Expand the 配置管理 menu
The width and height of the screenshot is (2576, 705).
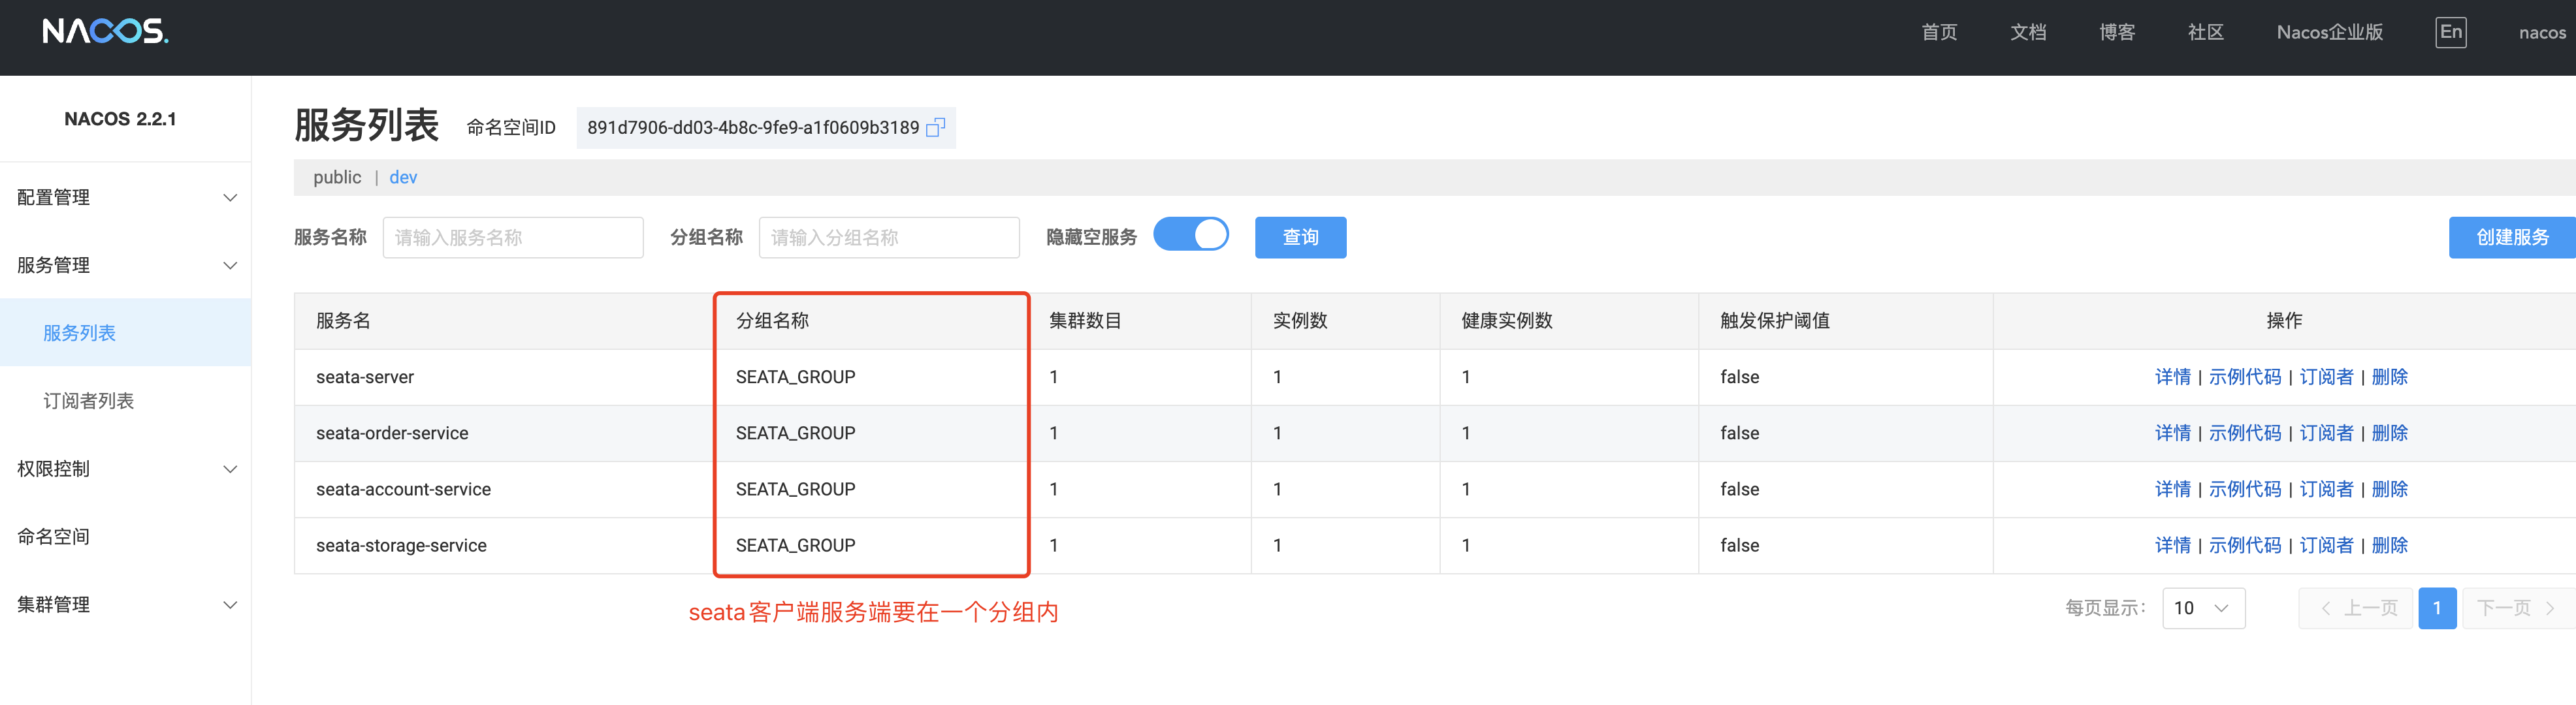125,197
